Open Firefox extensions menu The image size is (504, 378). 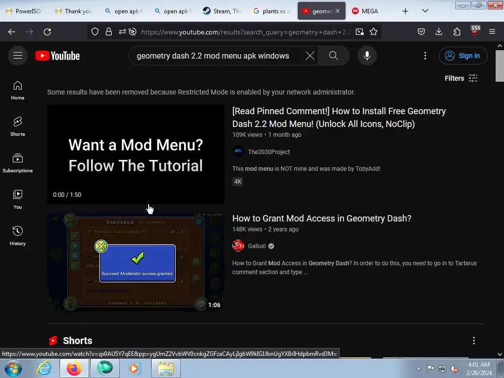pos(457,32)
